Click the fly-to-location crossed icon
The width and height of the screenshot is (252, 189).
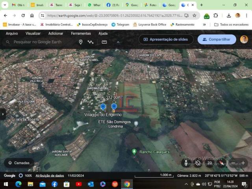point(198,163)
